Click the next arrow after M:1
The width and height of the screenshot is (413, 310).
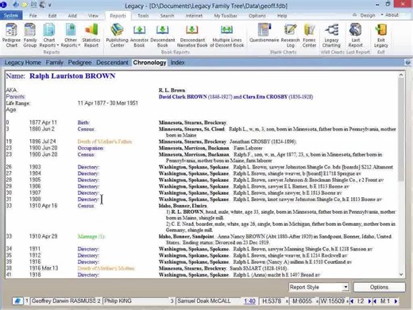click(x=396, y=301)
